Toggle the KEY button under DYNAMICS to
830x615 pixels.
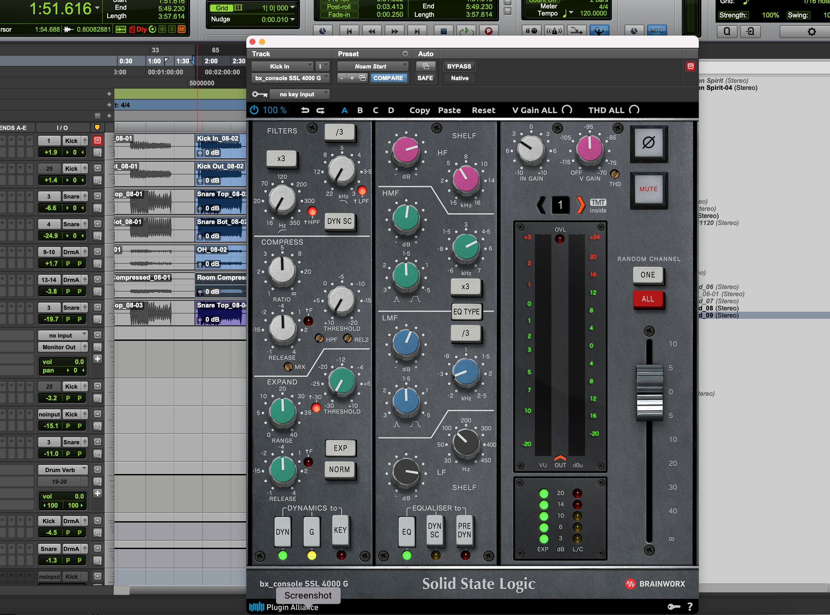pos(340,530)
